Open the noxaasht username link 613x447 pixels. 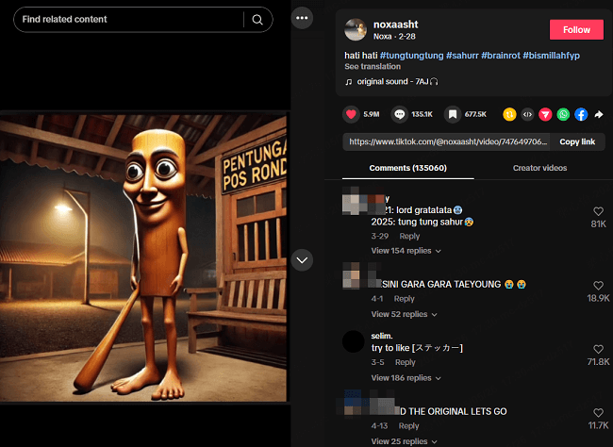(395, 25)
